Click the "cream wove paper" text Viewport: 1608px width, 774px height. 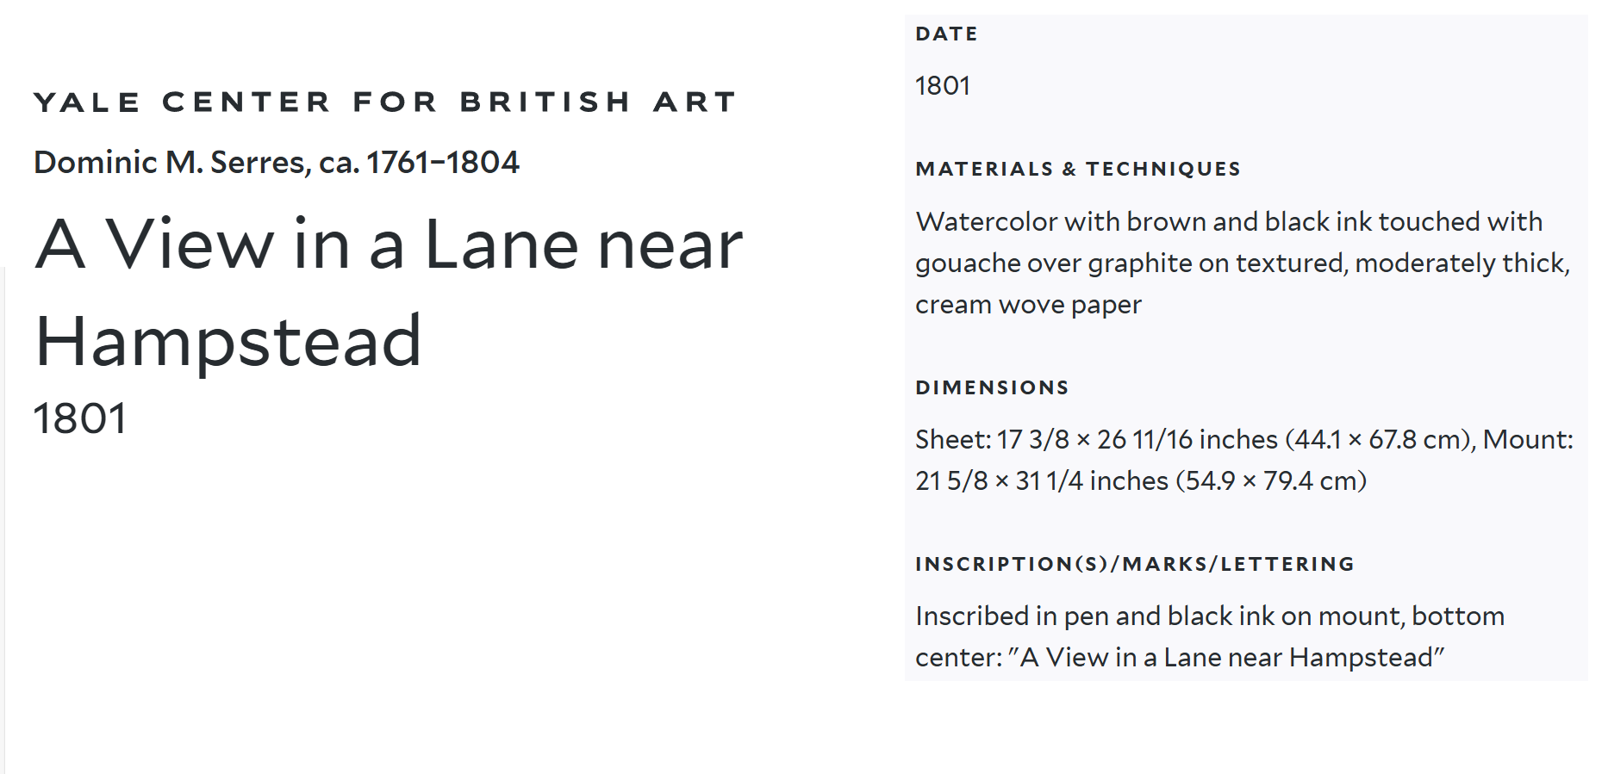click(x=1028, y=304)
